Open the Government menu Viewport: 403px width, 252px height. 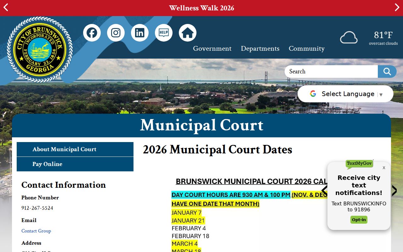coord(212,49)
